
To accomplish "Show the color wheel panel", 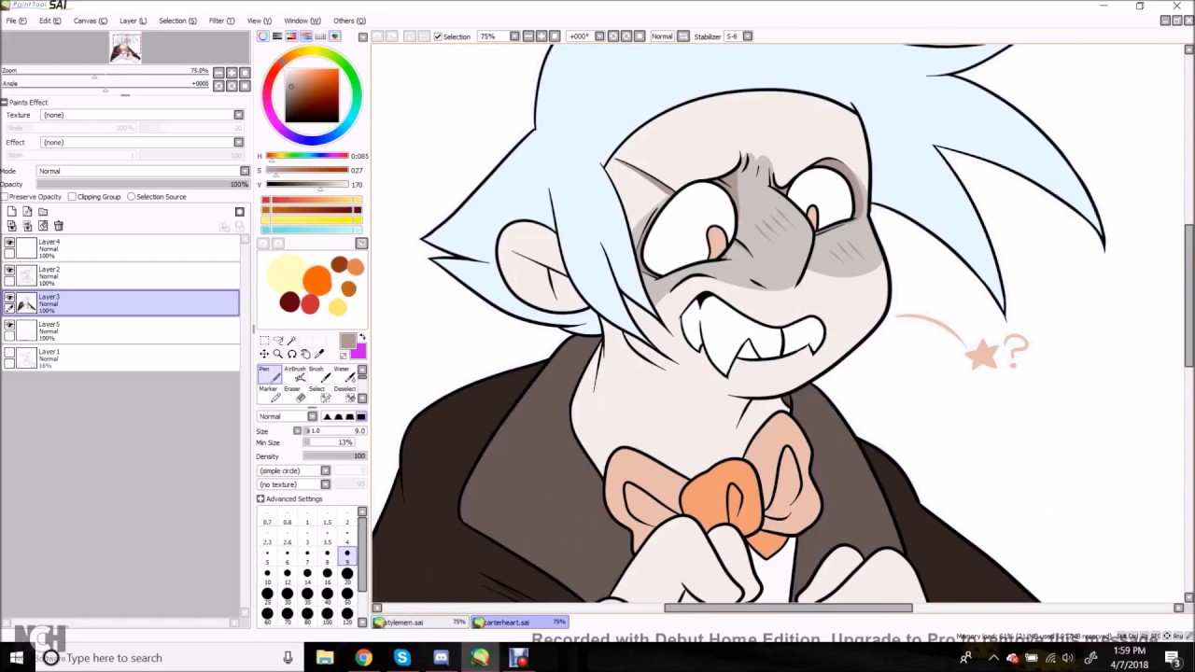I will pyautogui.click(x=263, y=36).
